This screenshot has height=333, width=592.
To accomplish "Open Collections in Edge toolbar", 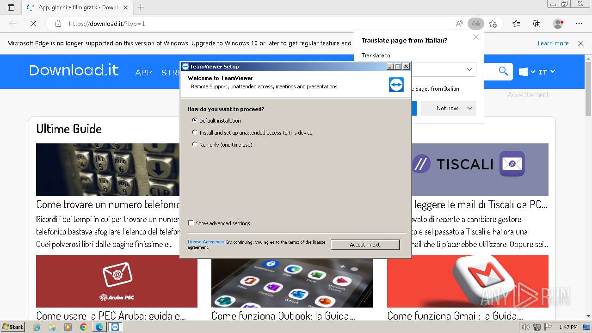I will coord(536,24).
